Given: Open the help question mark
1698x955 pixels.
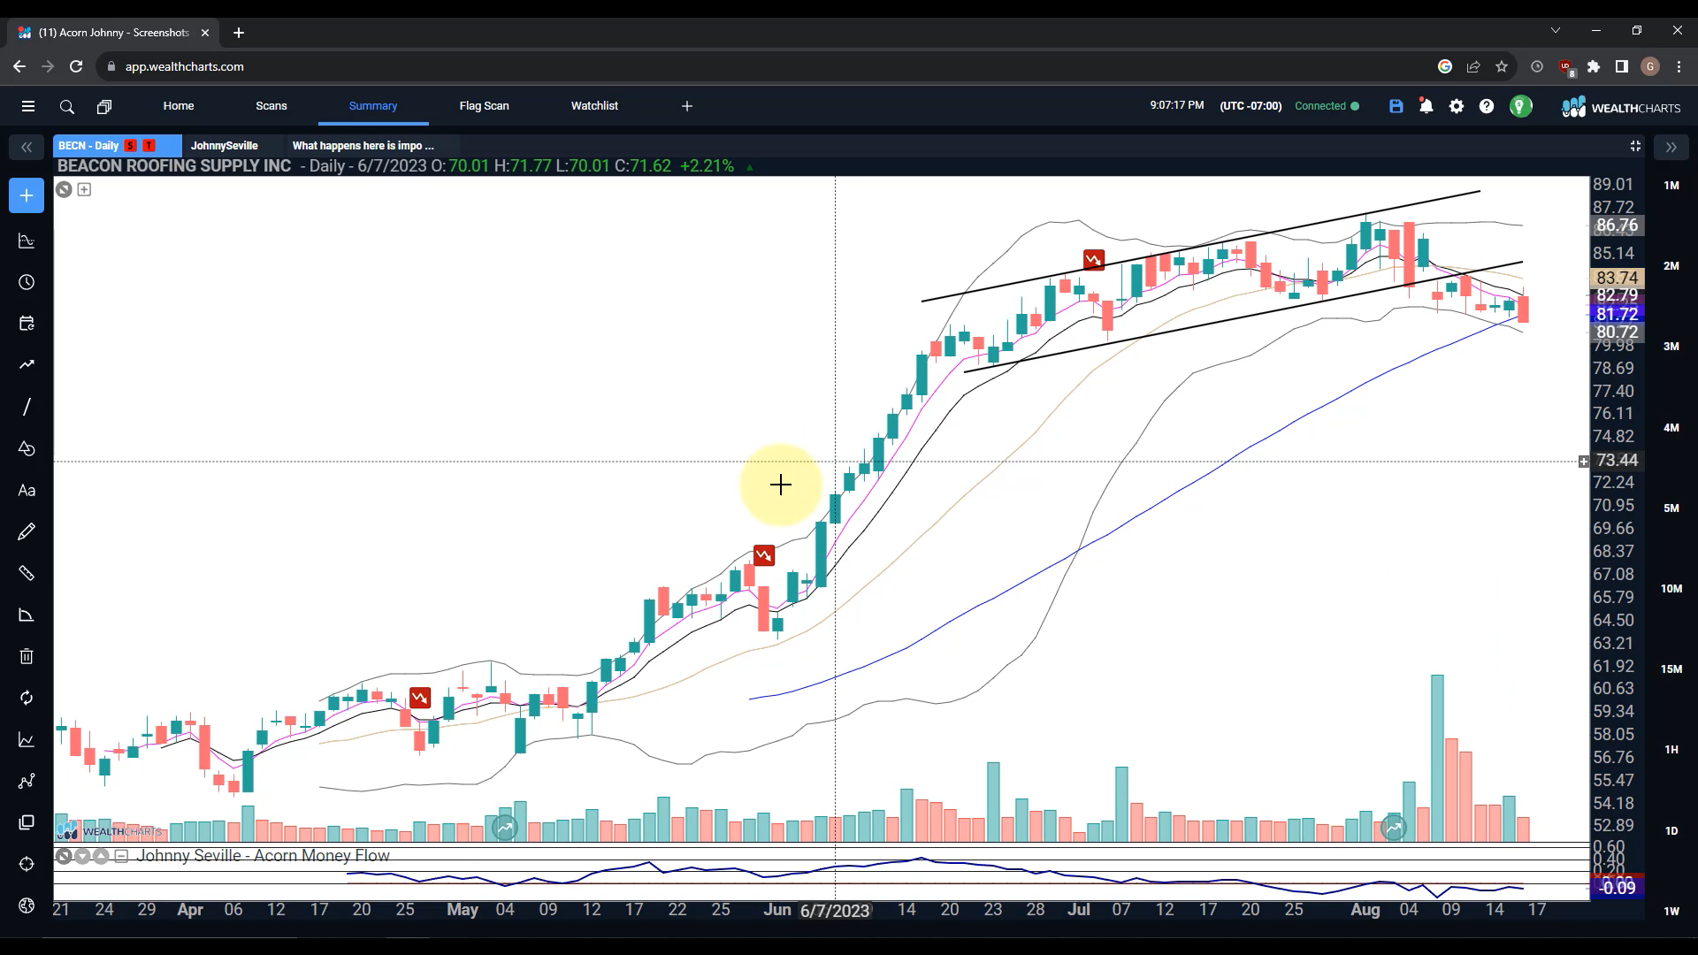Looking at the screenshot, I should tap(1487, 106).
